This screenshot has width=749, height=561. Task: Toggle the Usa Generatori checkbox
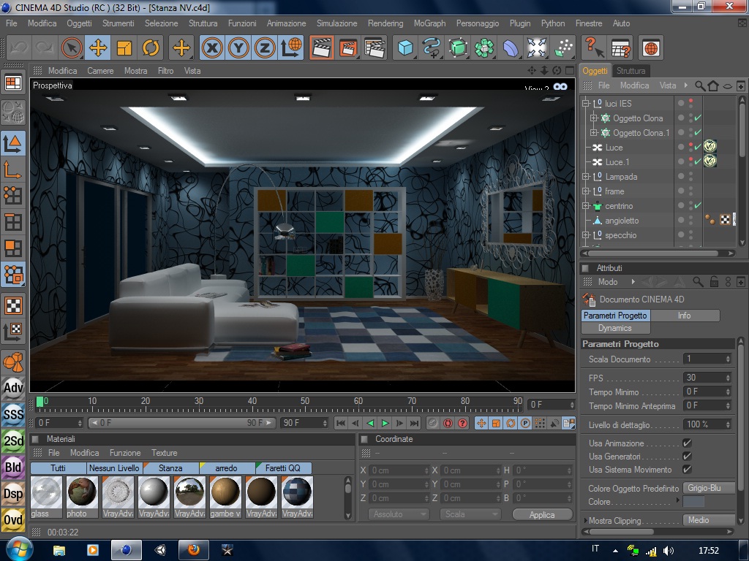coord(687,457)
